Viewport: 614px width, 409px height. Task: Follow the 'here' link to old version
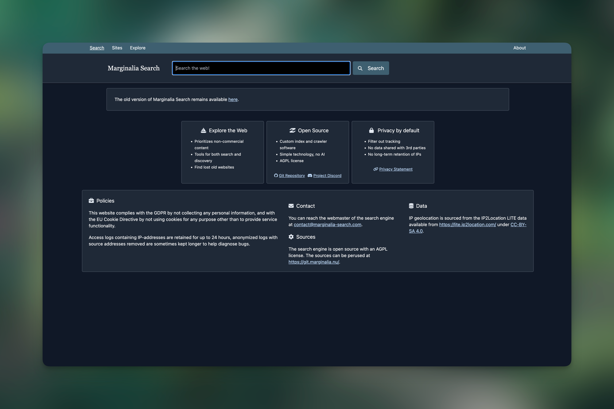233,99
